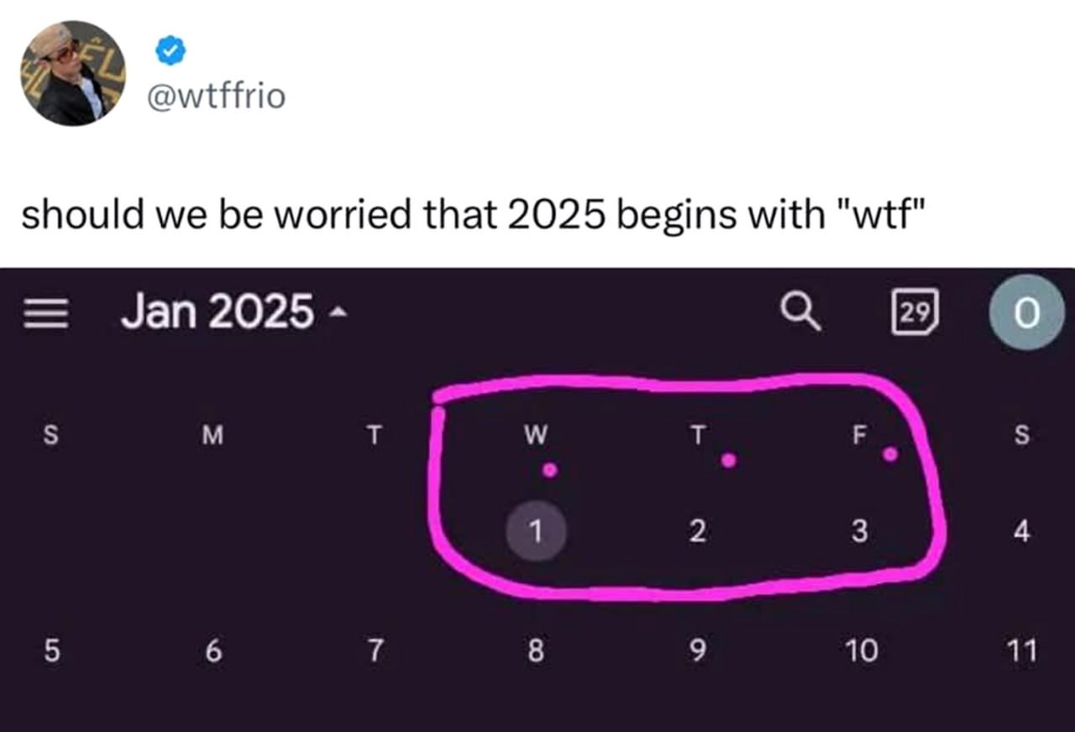The height and width of the screenshot is (732, 1075).
Task: Choose Saturday the 4th
Action: click(1020, 531)
